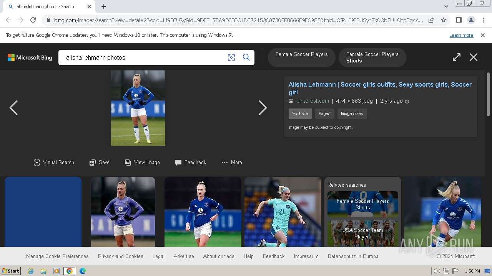Open the Legal footer link

158,256
